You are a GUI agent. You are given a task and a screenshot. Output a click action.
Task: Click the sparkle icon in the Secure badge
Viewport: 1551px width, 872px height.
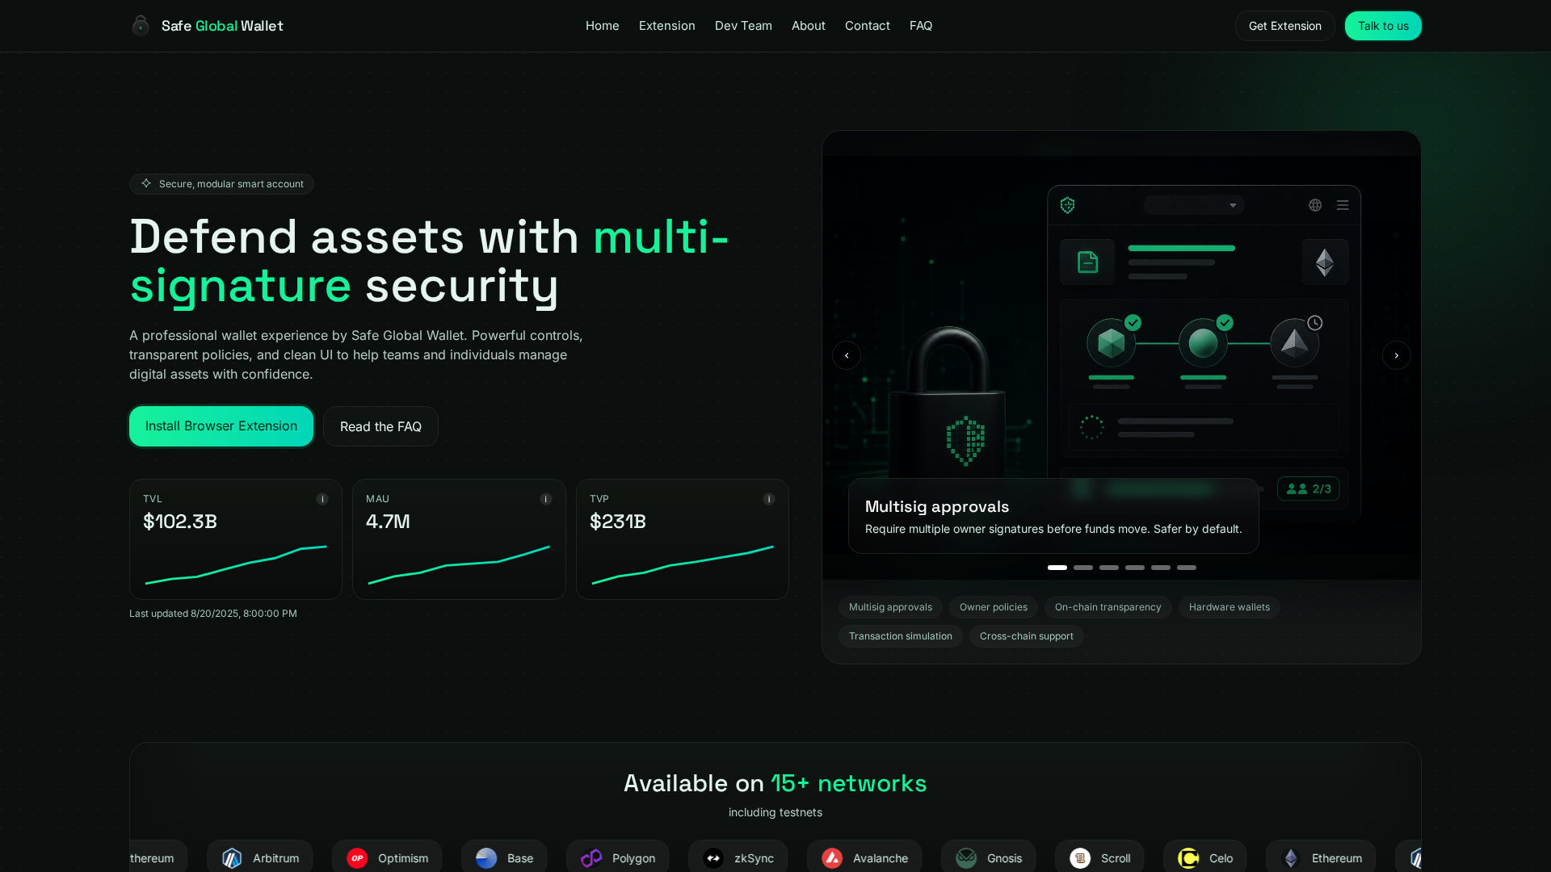(x=146, y=183)
